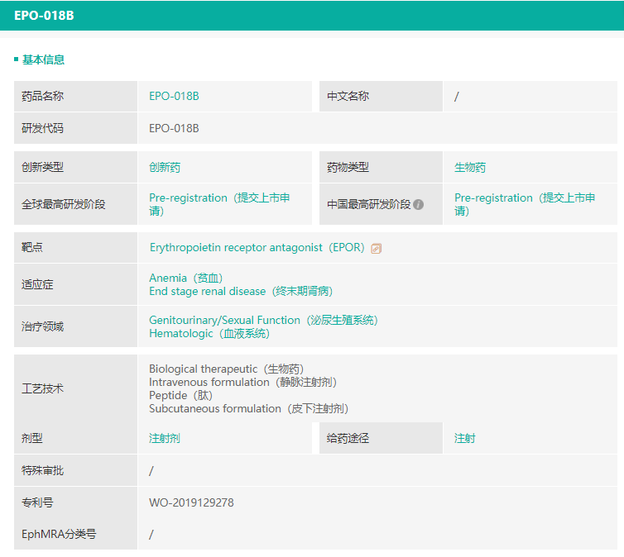Click the 基本信息 section heading
This screenshot has width=624, height=557.
(43, 60)
